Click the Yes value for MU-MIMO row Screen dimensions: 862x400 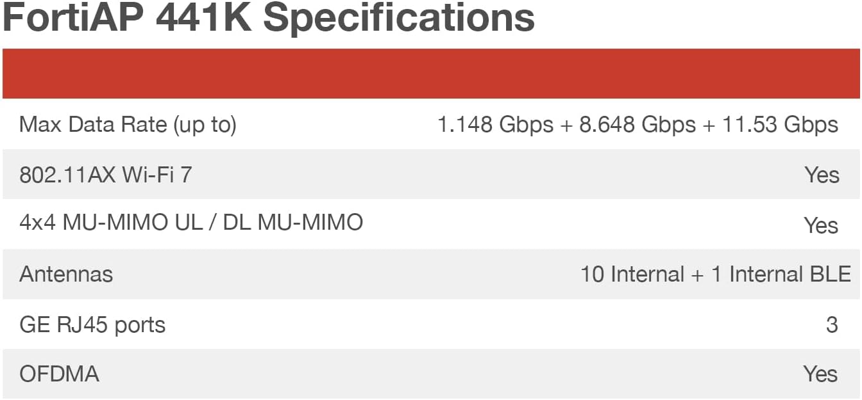[821, 225]
